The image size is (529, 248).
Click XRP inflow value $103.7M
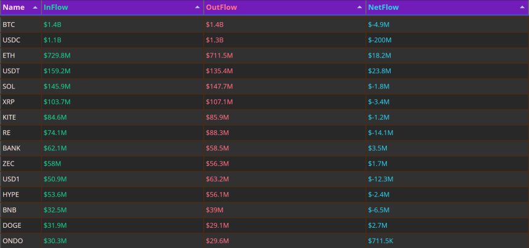pyautogui.click(x=57, y=102)
